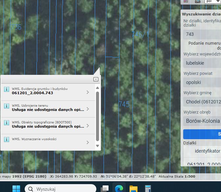This screenshot has width=221, height=192.
Task: Click the identyfikator column header
Action: click(x=208, y=151)
